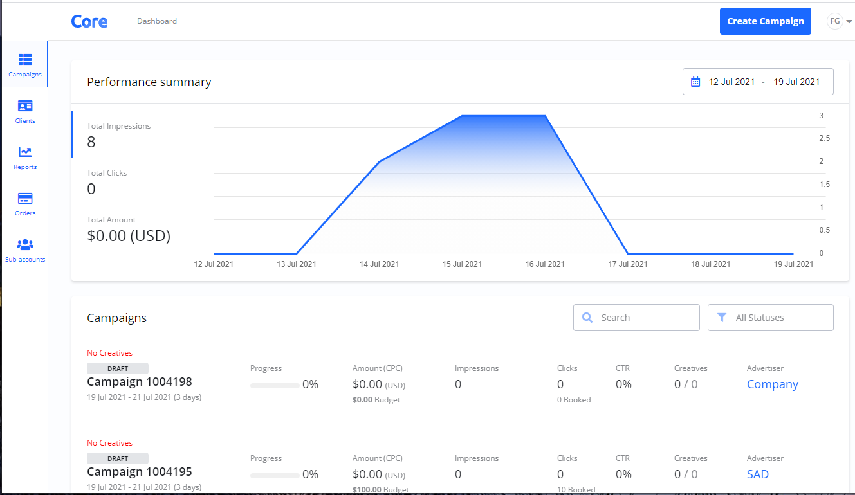Screen dimensions: 855x495
Task: Click the 17 Jul 2021 chart axis label
Action: 628,264
